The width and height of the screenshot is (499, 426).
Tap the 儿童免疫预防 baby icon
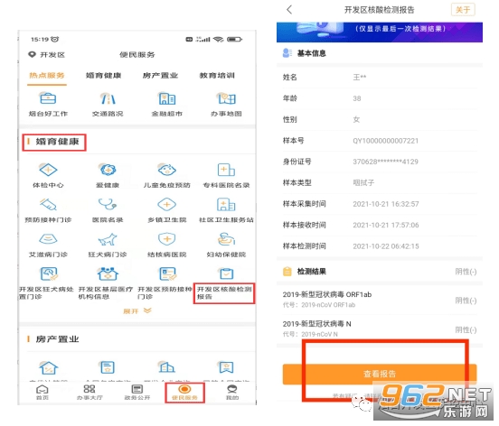point(166,170)
